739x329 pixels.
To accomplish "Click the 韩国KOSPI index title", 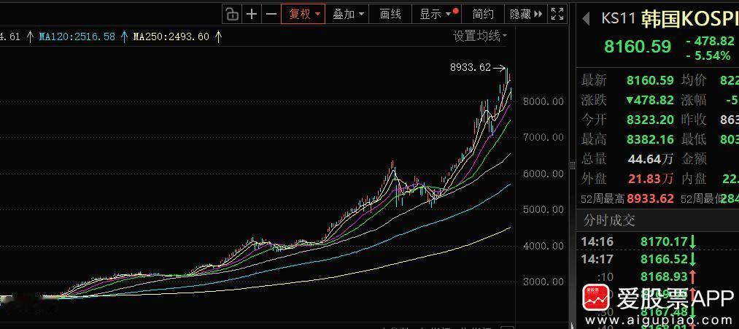I will pyautogui.click(x=689, y=18).
